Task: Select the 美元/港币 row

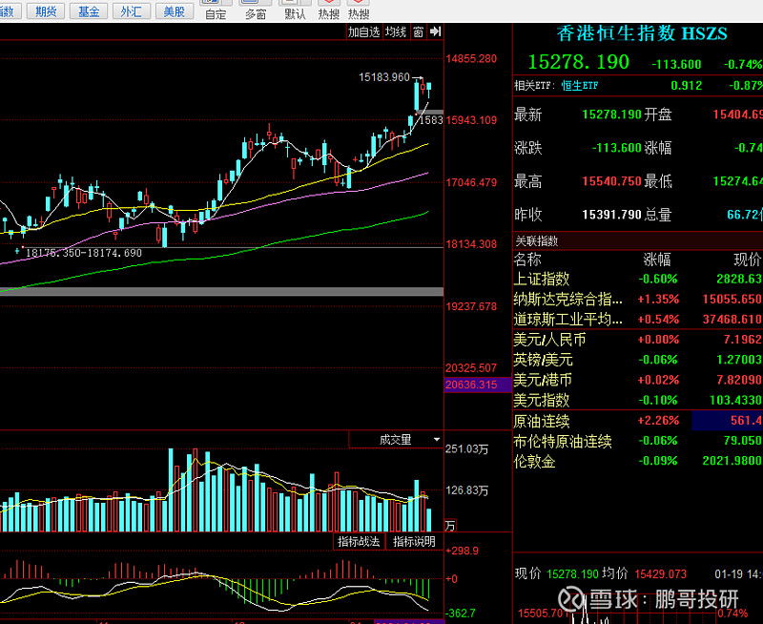Action: coord(637,380)
